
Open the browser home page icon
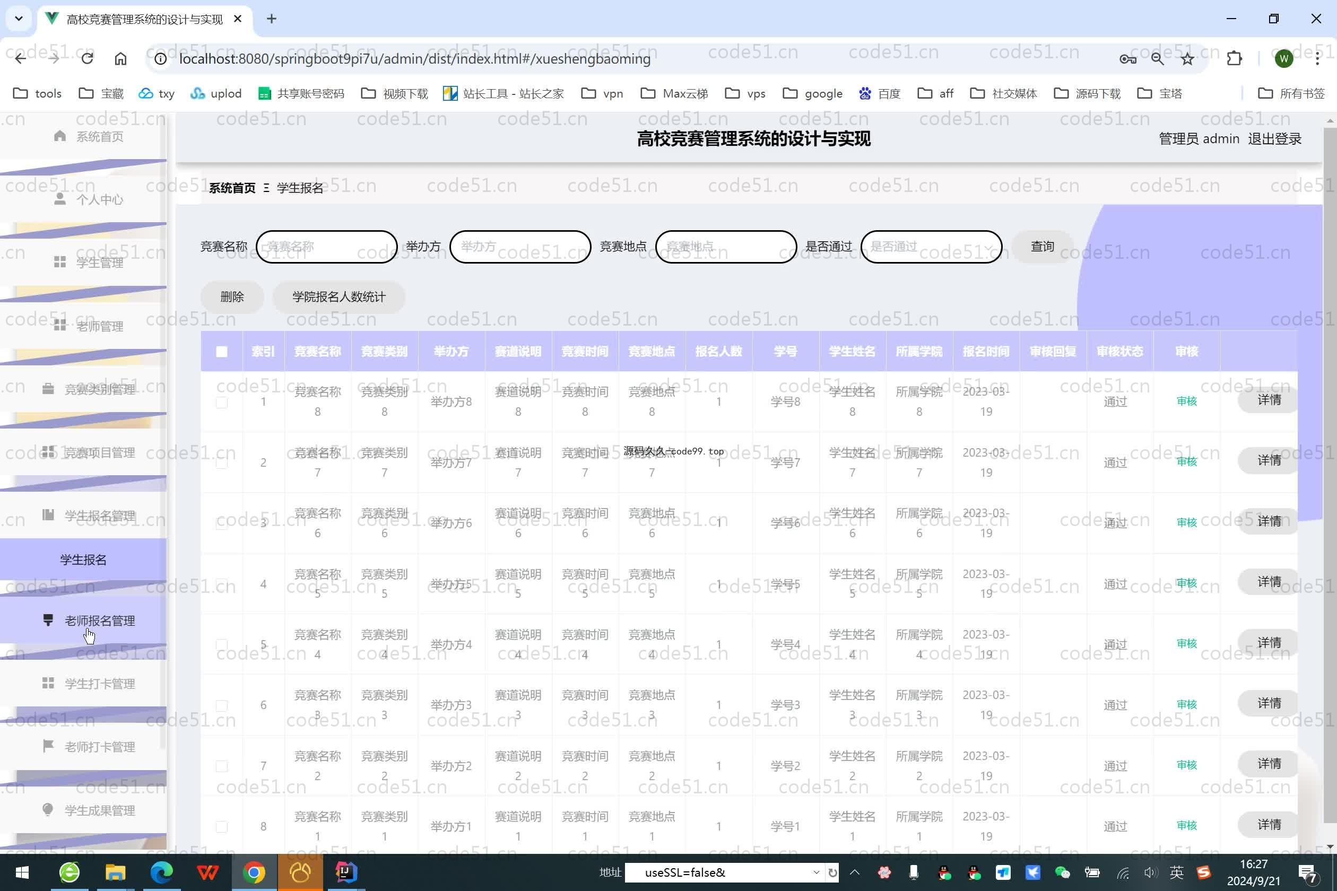(x=120, y=58)
